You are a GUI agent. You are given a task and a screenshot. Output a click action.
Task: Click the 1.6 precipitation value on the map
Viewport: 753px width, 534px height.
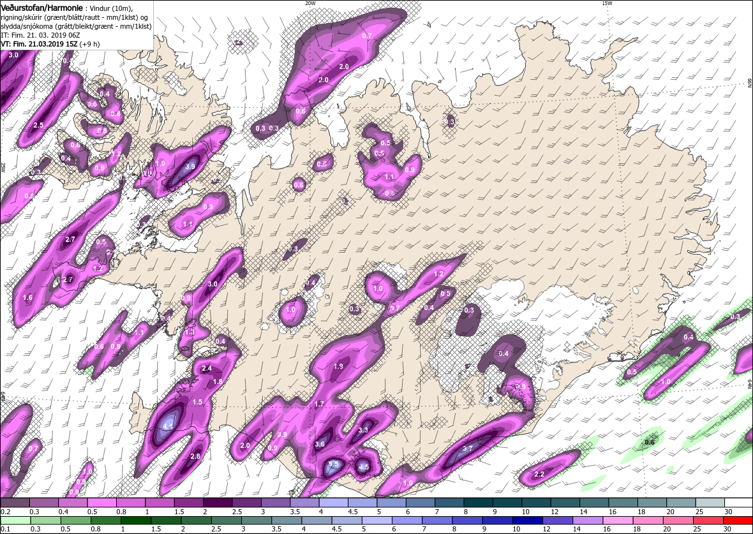tap(28, 298)
